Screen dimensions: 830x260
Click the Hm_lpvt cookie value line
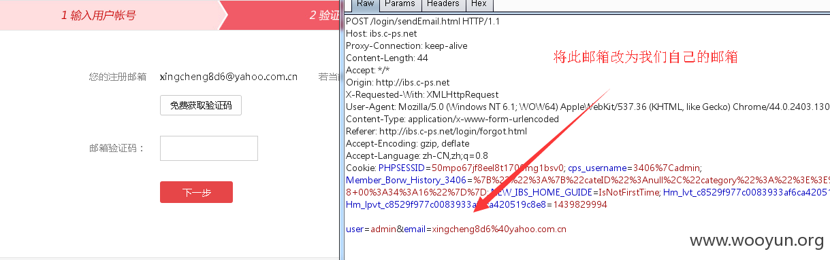(x=476, y=204)
